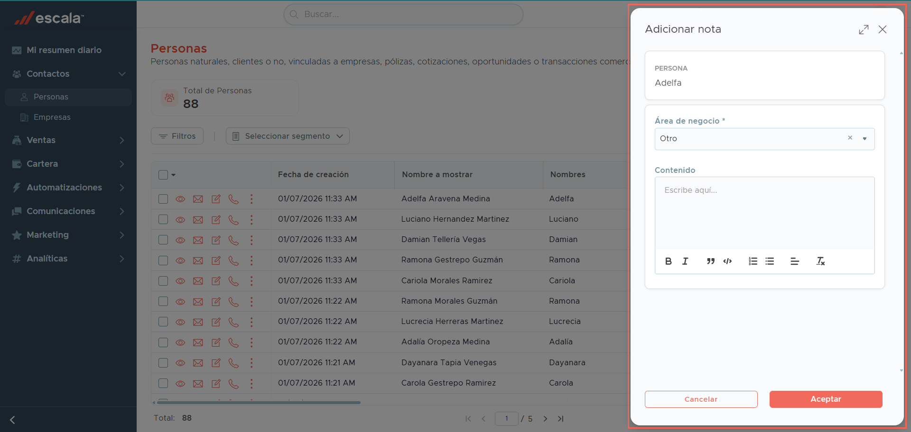911x432 pixels.
Task: Go to Personas in sidebar
Action: coord(68,97)
